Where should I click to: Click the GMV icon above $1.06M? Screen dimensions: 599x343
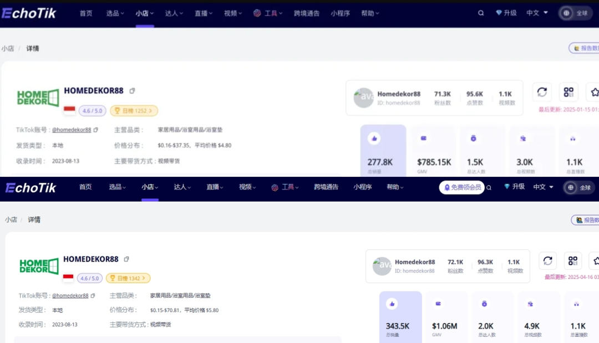pyautogui.click(x=438, y=304)
